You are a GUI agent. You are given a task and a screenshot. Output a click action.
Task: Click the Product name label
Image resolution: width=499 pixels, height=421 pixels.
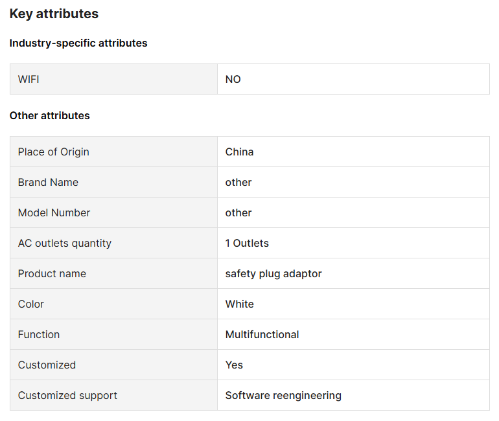52,273
